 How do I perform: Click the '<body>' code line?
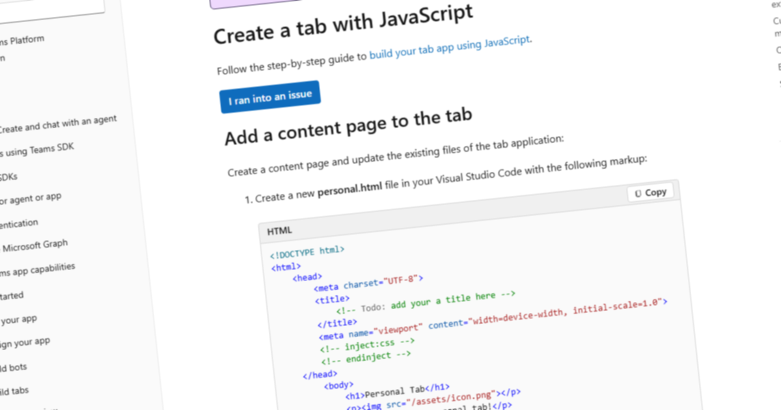click(x=339, y=386)
